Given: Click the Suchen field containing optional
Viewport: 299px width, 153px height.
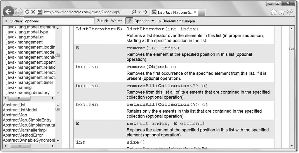Looking at the screenshot, I should coord(59,21).
